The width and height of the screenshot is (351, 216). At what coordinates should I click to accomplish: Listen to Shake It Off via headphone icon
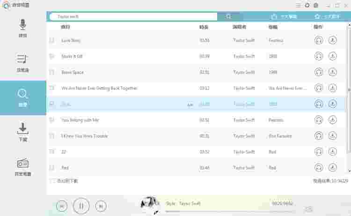tap(319, 56)
